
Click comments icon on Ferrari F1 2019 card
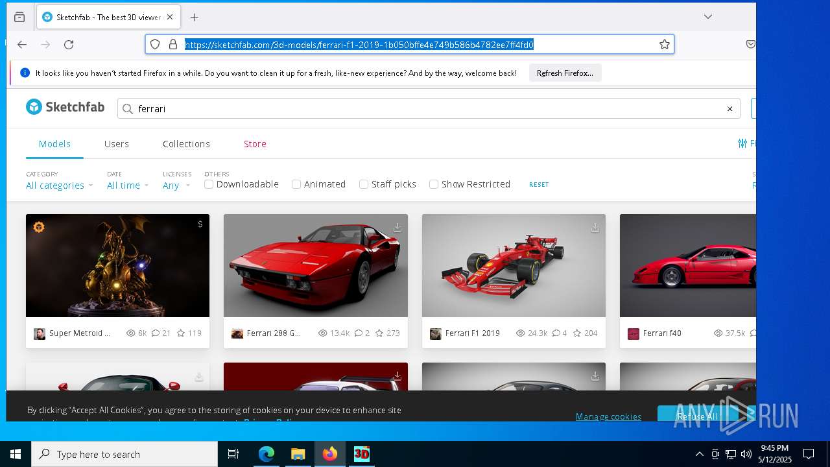click(x=556, y=333)
